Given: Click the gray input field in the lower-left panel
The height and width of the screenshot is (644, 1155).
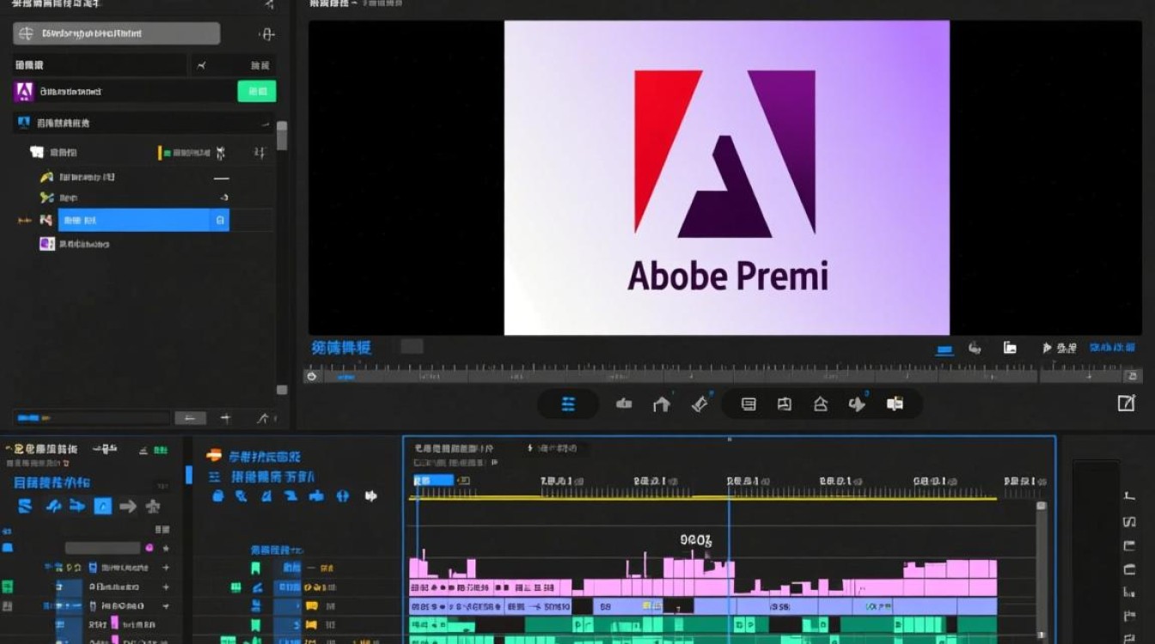Looking at the screenshot, I should 103,548.
